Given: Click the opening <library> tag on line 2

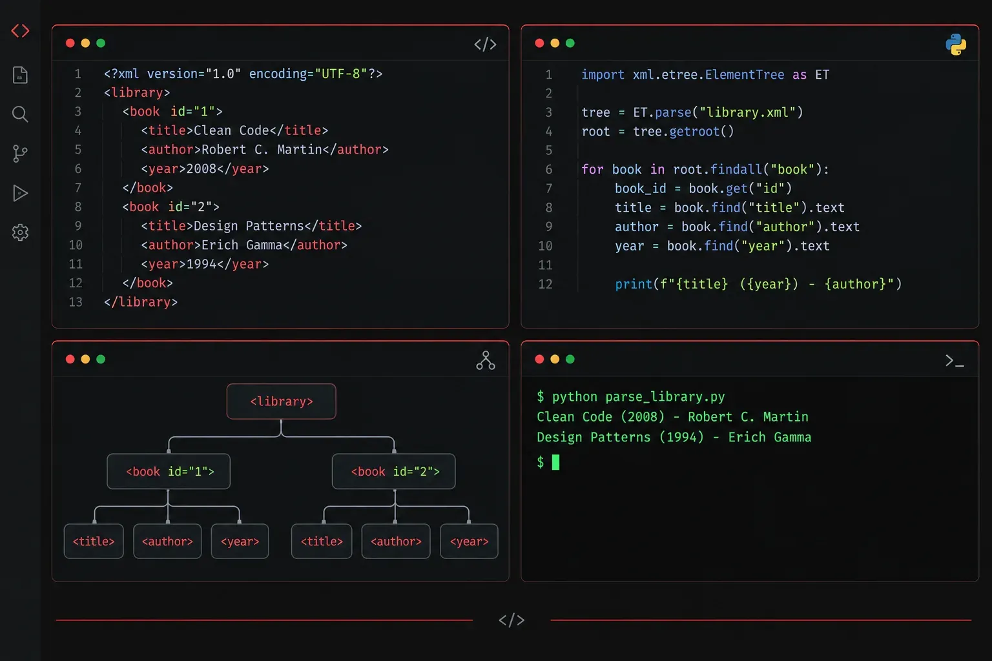Looking at the screenshot, I should [x=137, y=92].
